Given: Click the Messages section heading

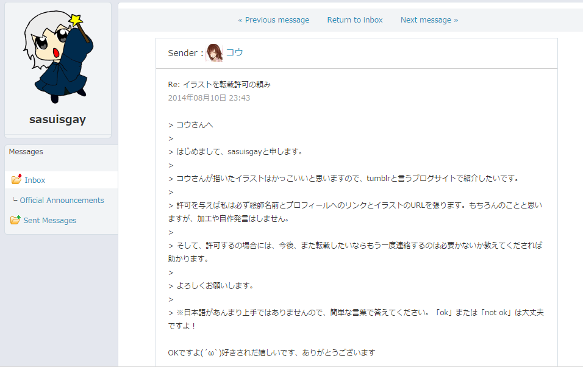Looking at the screenshot, I should click(26, 152).
